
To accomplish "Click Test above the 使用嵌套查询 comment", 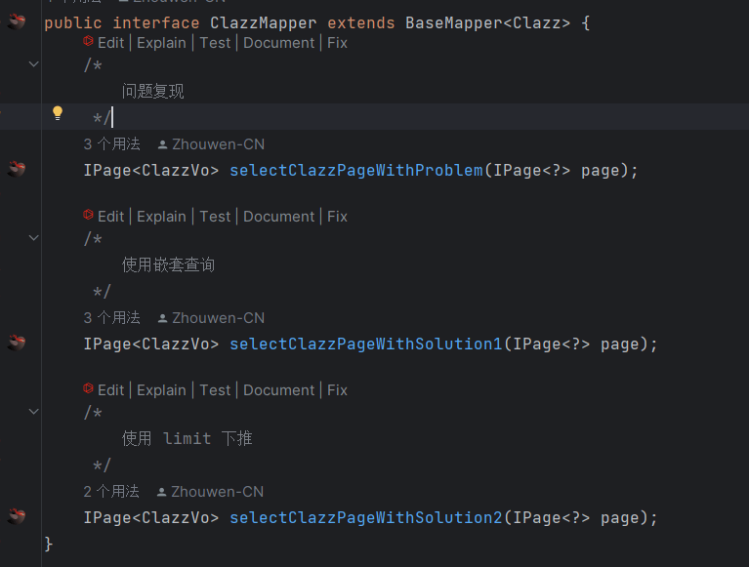I will click(215, 217).
